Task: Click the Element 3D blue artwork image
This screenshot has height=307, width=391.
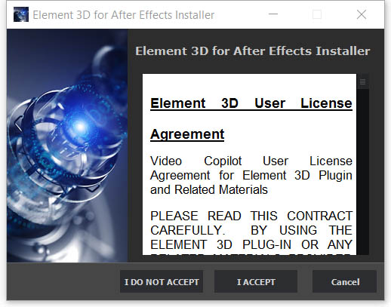Action: 67,146
